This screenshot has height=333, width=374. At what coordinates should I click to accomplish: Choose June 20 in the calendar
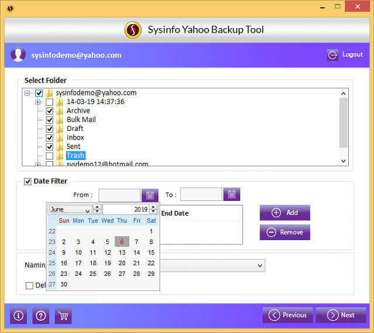pos(122,263)
